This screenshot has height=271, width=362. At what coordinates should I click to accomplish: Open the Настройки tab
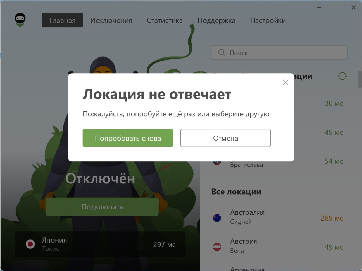(x=268, y=20)
